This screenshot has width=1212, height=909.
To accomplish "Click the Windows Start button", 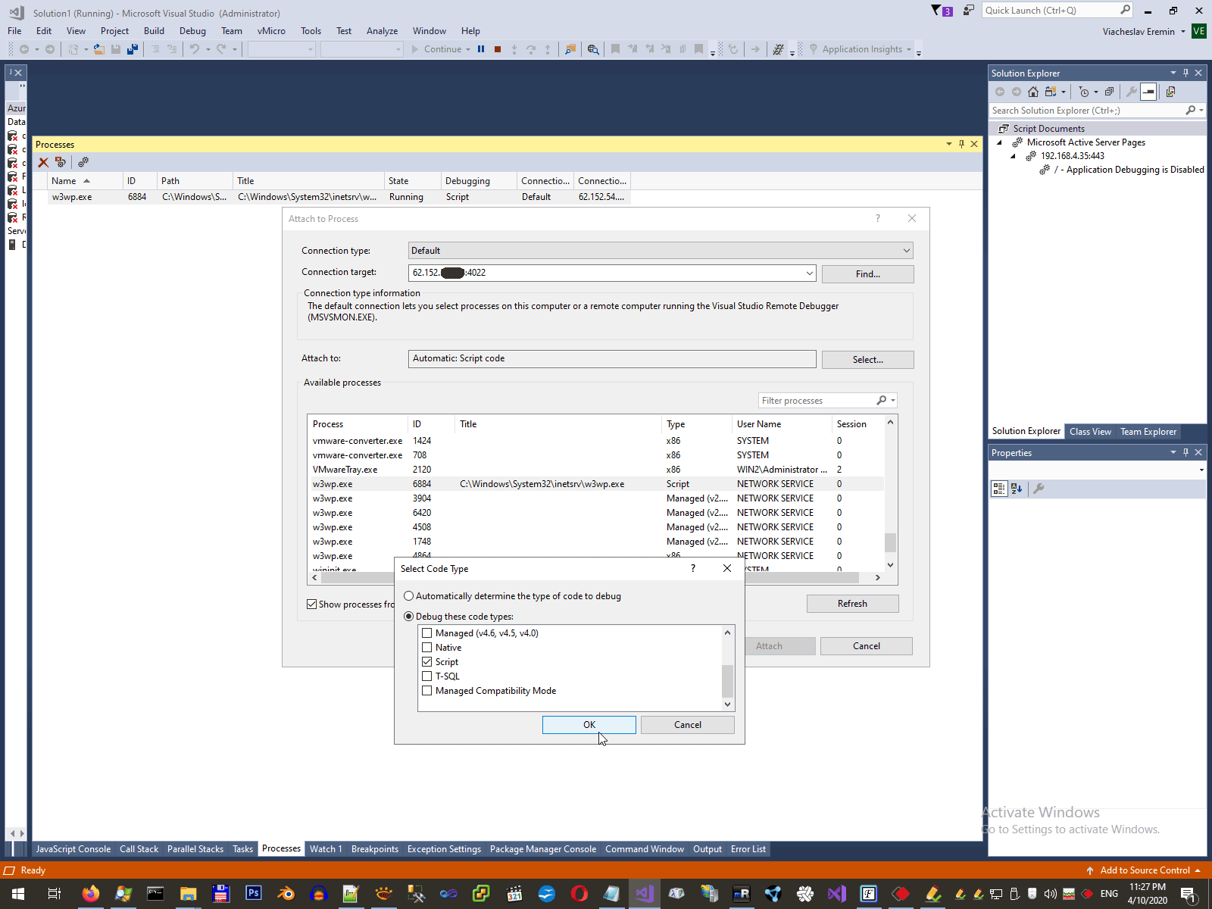I will [17, 894].
